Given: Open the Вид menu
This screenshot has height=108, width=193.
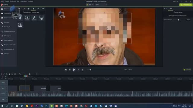Looking at the screenshot, I should click(18, 1).
